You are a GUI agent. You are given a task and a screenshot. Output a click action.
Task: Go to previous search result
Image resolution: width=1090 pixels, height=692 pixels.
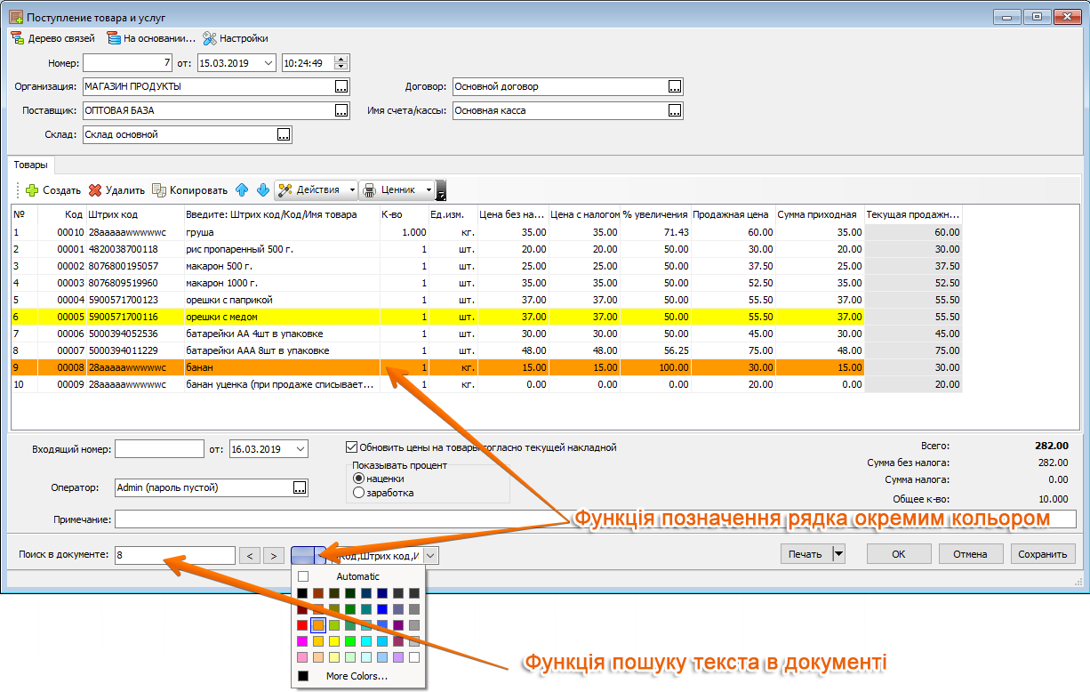[251, 555]
